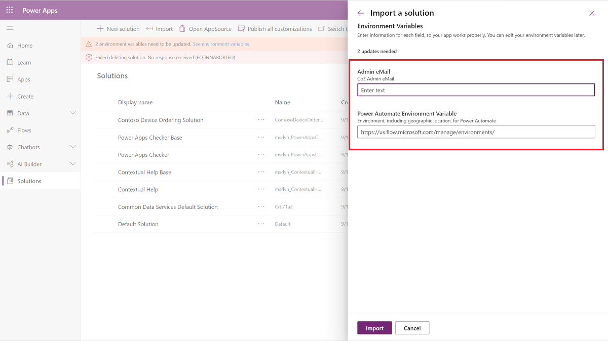Open more options for Power Apps Checker
Screen dimensions: 608x341
click(x=261, y=154)
